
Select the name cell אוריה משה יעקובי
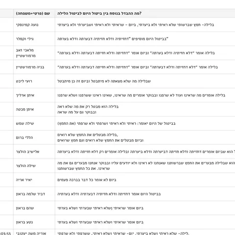click(34, 232)
